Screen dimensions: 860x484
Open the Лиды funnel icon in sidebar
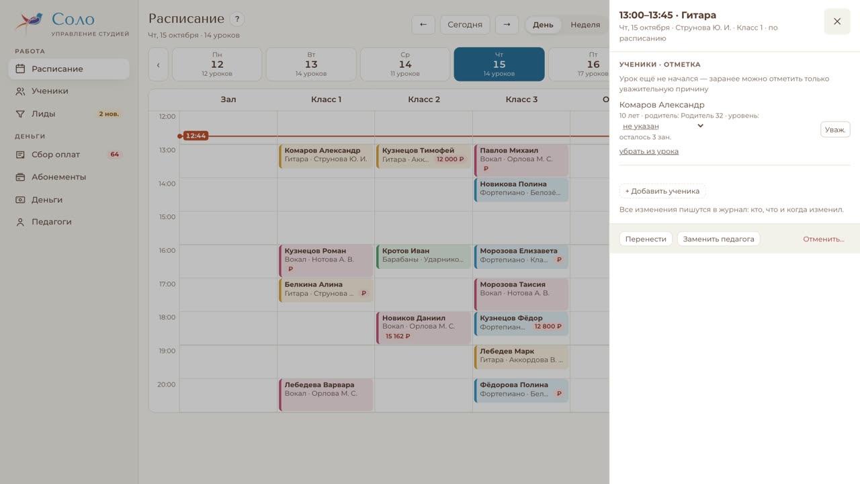tap(20, 114)
